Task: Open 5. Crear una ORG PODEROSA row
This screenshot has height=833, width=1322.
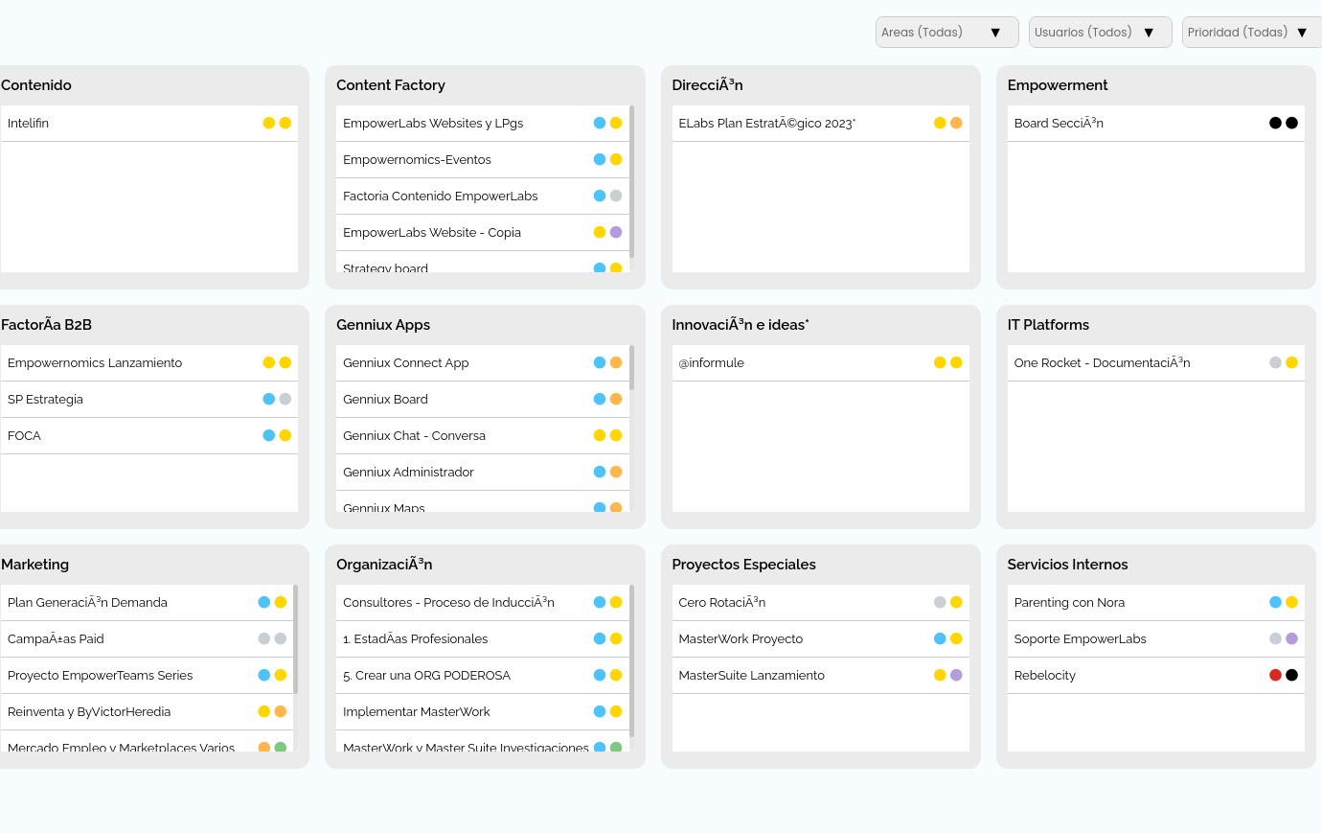Action: (483, 675)
